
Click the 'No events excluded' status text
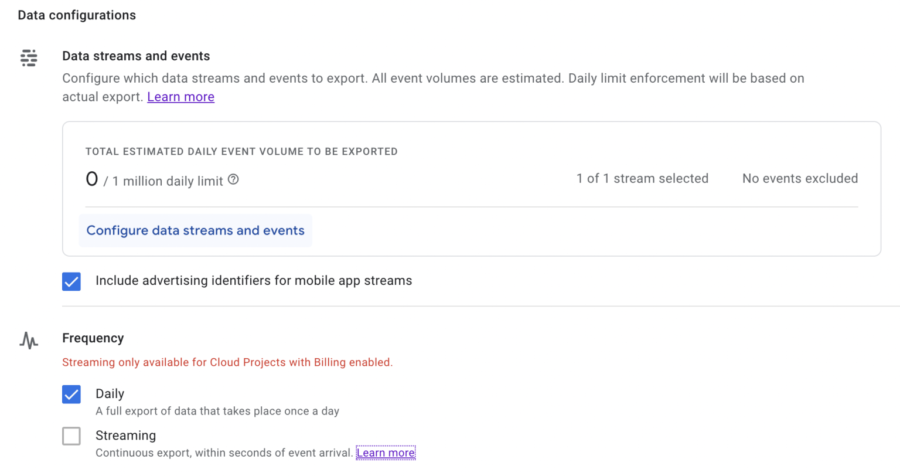point(800,179)
